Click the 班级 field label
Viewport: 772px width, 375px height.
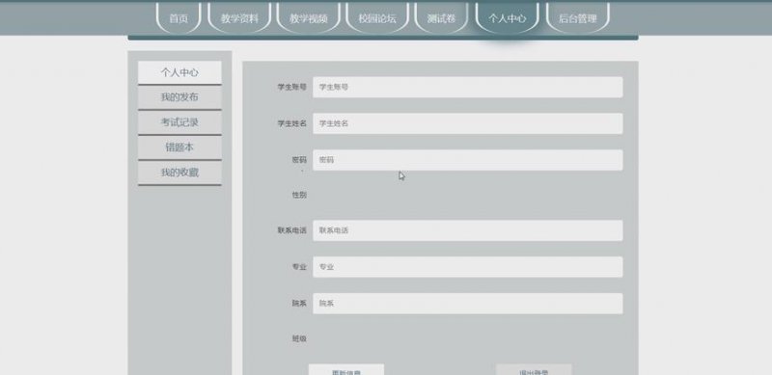[x=299, y=338]
